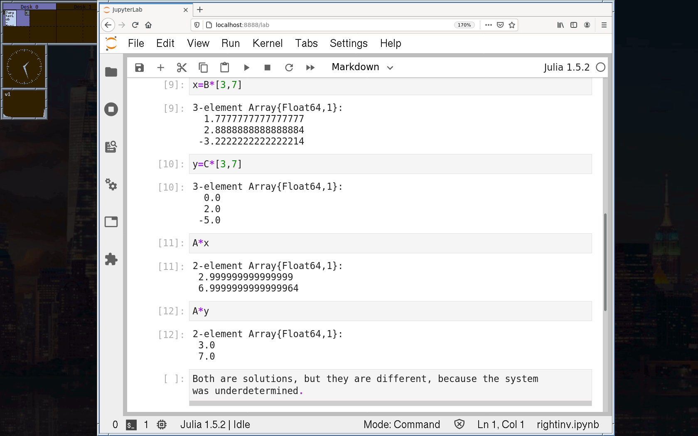Click the notebook vertical scrollbar thumb
This screenshot has height=436, width=698.
click(x=605, y=262)
